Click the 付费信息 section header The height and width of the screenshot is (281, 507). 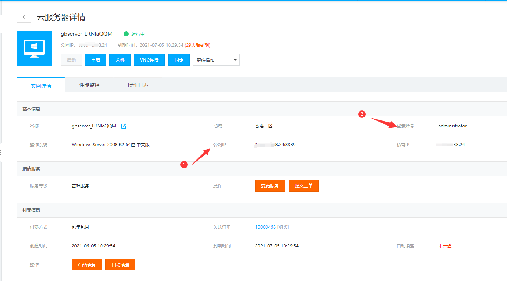click(x=31, y=210)
